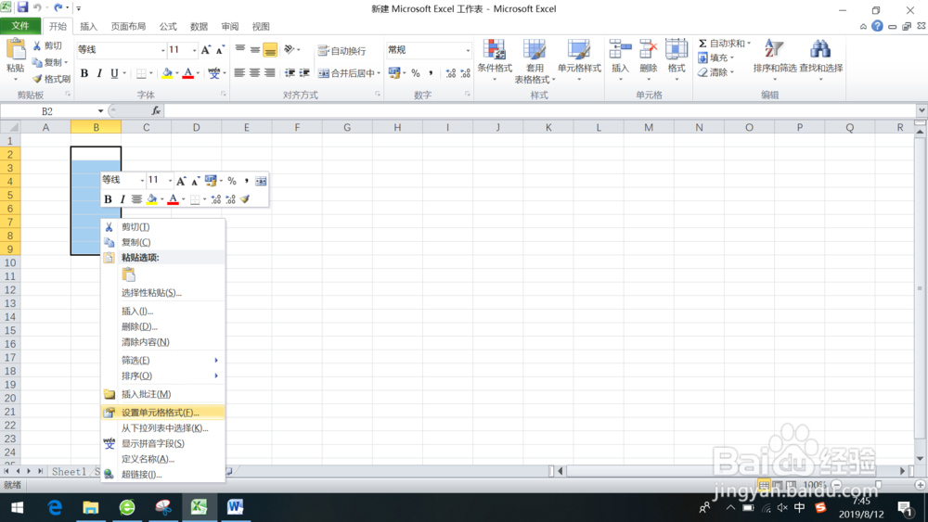928x522 pixels.
Task: Open Find and Select (查找和选择)
Action: coord(821,59)
